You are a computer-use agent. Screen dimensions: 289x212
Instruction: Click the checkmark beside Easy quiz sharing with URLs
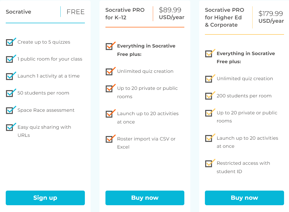pyautogui.click(x=11, y=127)
